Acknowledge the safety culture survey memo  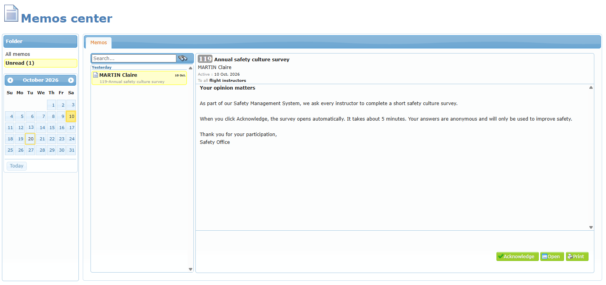click(517, 257)
